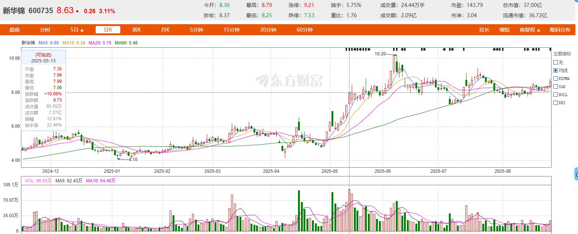
Task: Click the 2025-08 date axis label
Action: coord(503,171)
